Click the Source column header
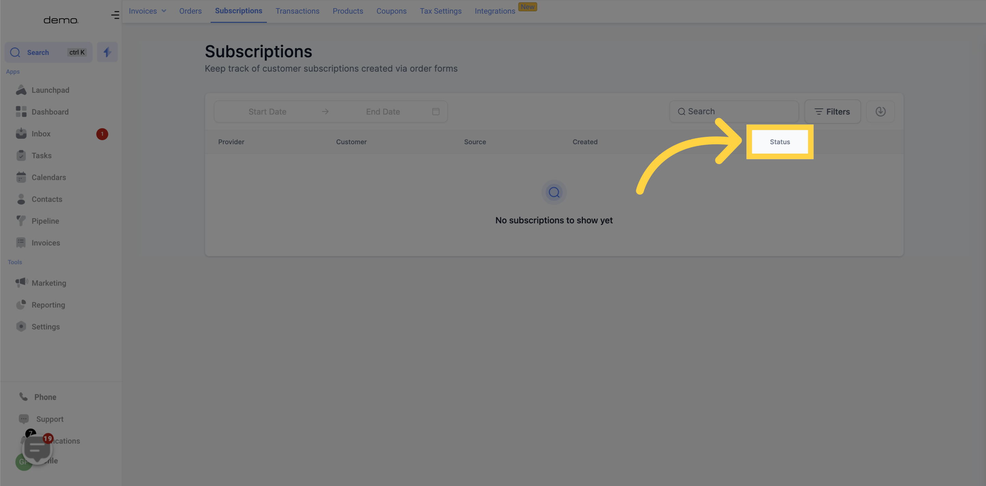Viewport: 986px width, 486px height. (x=475, y=142)
